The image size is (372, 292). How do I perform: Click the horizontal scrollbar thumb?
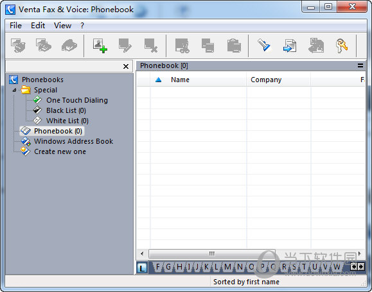(211, 254)
